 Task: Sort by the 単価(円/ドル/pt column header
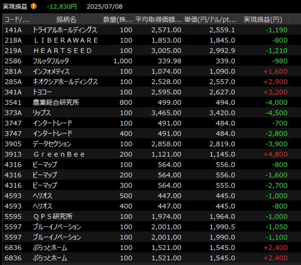[210, 19]
